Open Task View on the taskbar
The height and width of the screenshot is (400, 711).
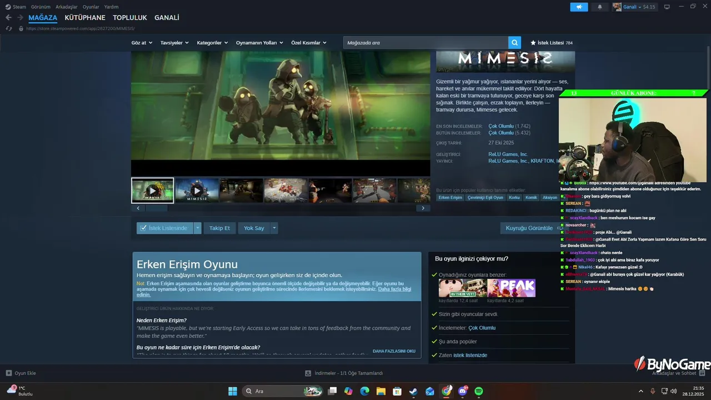tap(332, 391)
